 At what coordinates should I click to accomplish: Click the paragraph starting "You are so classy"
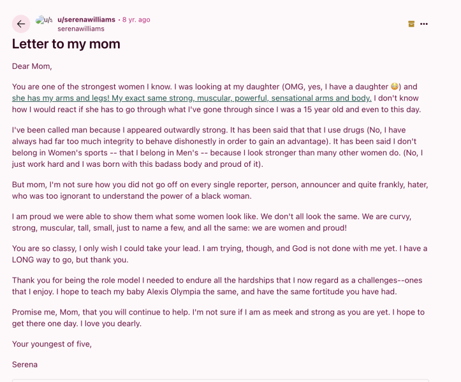(x=220, y=254)
